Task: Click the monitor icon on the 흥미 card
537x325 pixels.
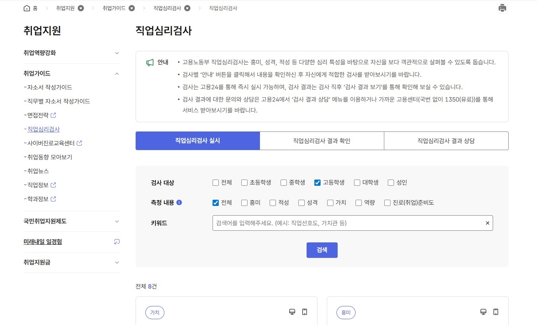Action: click(483, 311)
